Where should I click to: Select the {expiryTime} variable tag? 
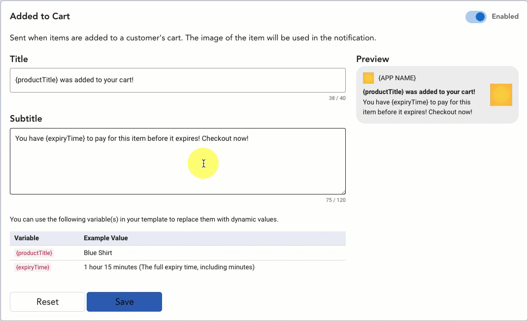pos(33,267)
